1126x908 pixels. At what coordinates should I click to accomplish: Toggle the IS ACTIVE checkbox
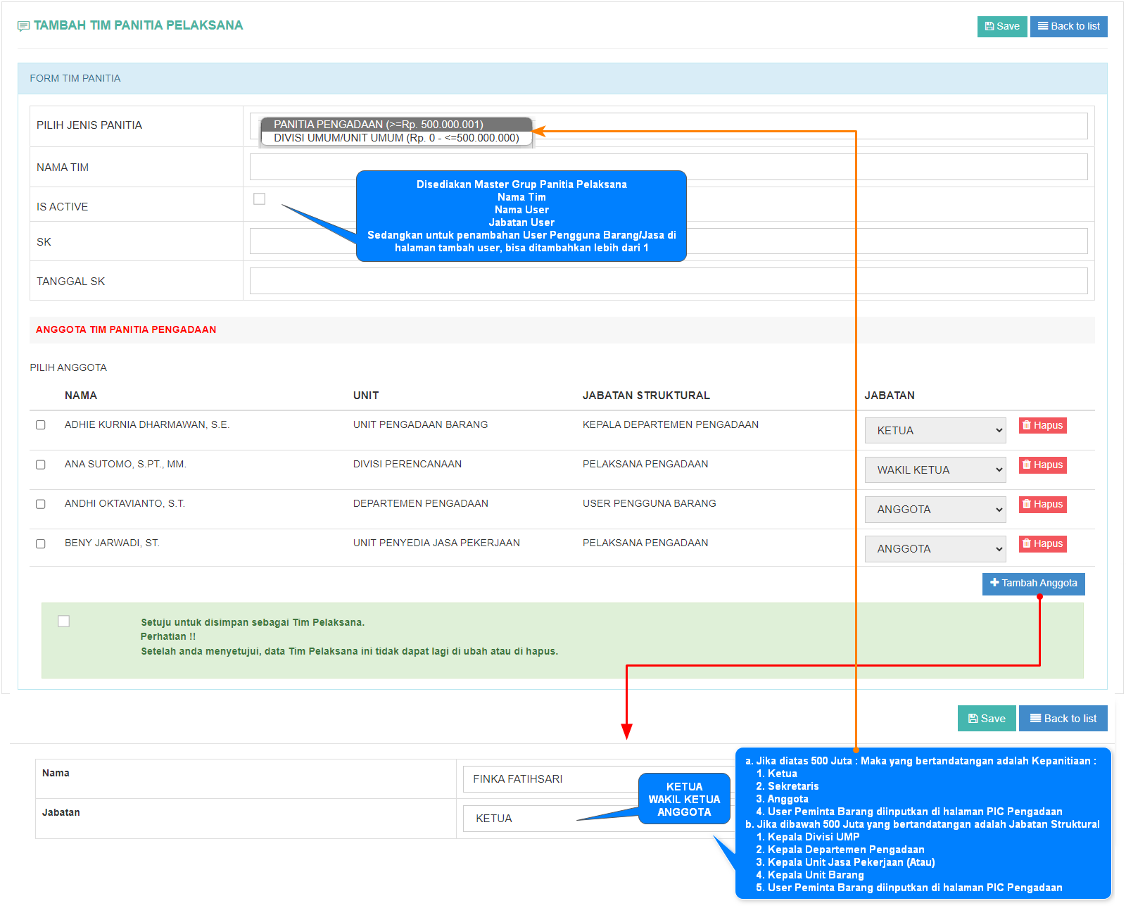coord(260,199)
